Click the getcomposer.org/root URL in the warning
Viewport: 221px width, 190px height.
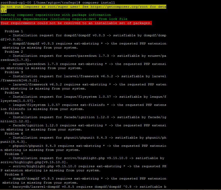click(x=119, y=7)
